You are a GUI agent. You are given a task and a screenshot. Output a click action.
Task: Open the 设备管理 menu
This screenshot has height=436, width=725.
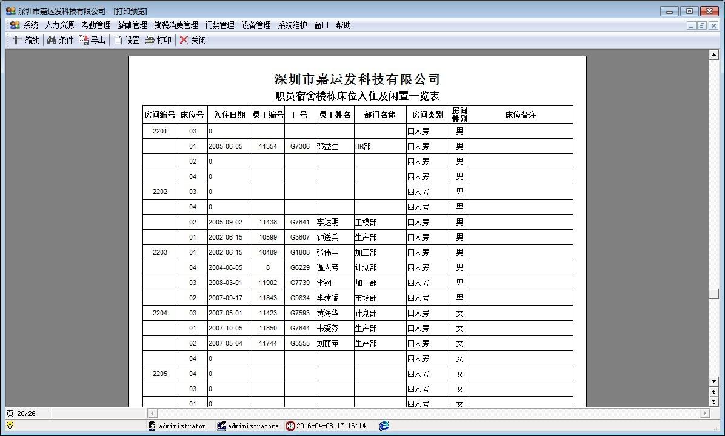click(256, 25)
